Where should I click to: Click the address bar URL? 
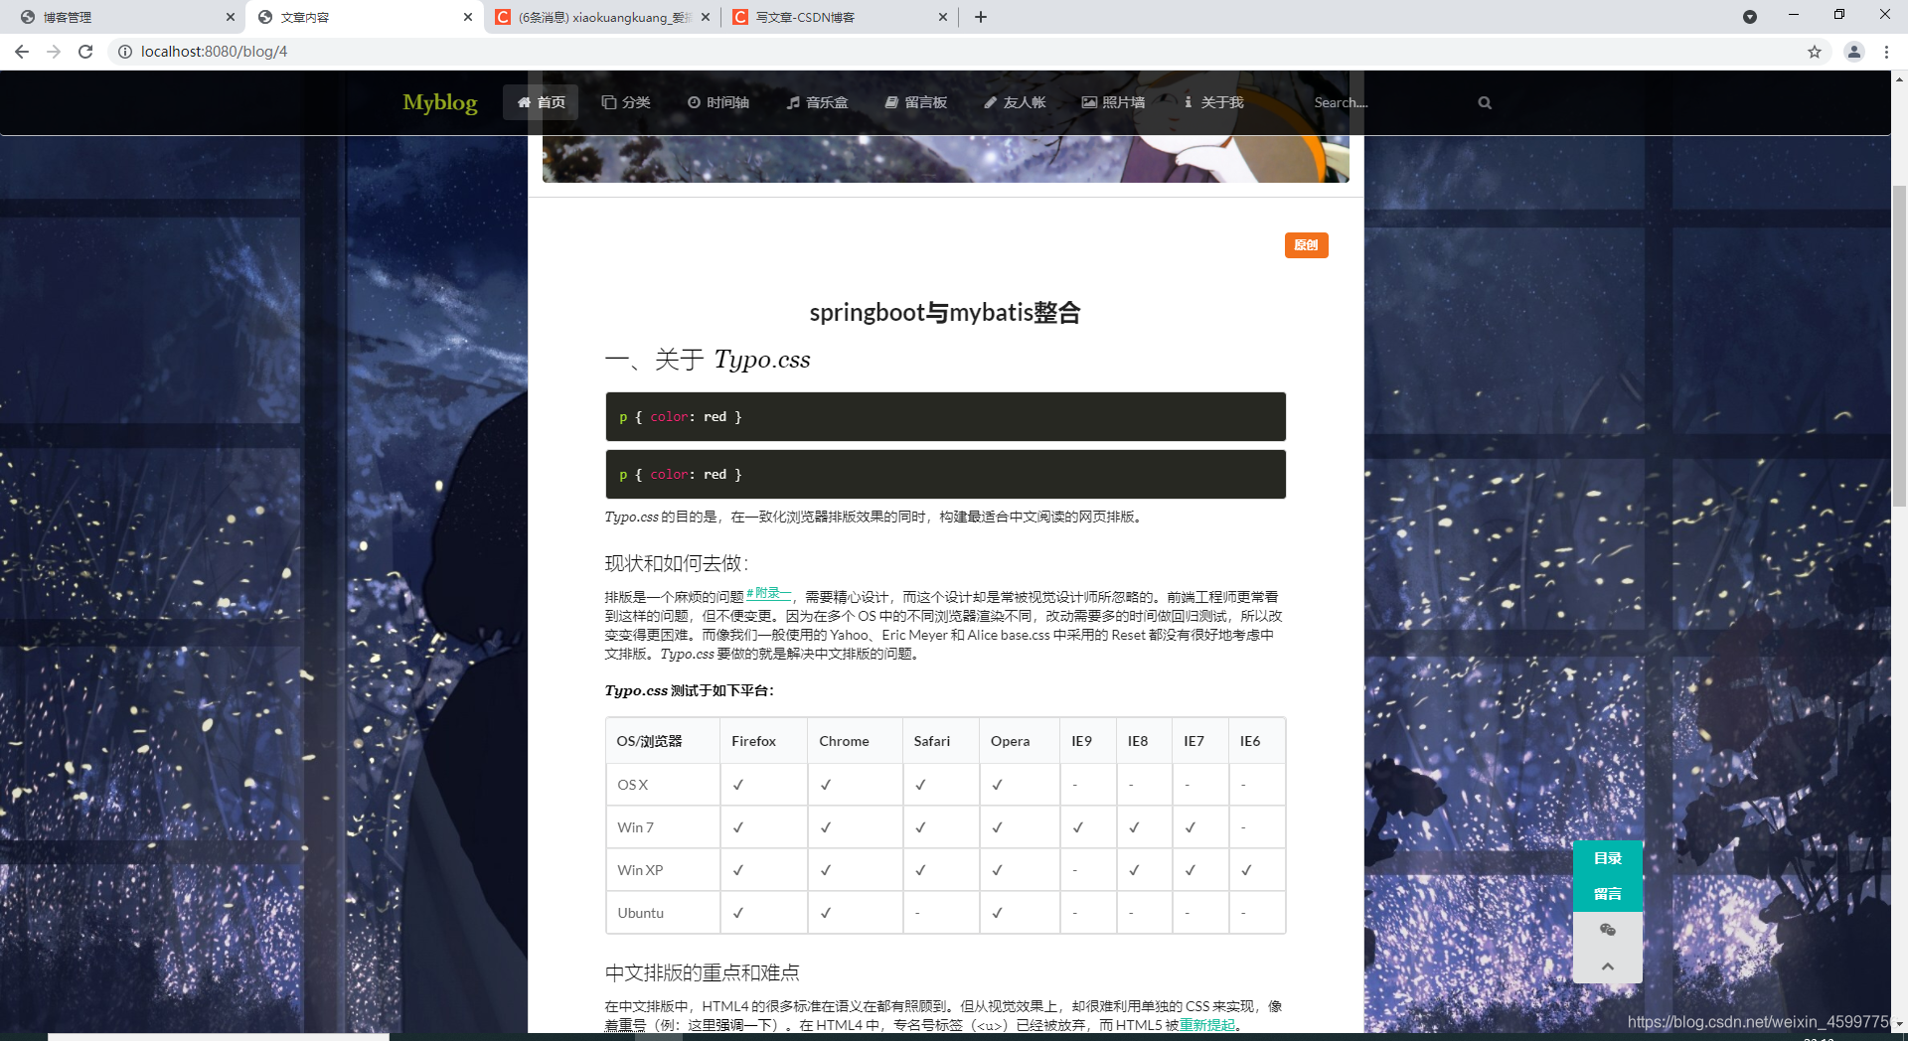[x=214, y=52]
